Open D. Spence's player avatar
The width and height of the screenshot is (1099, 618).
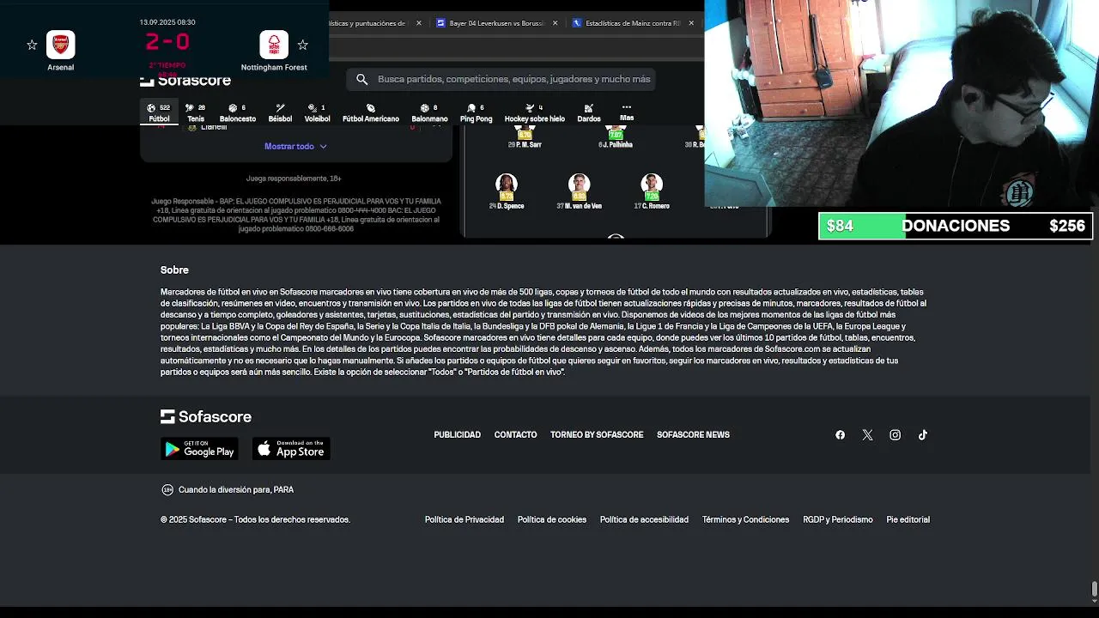(x=507, y=185)
